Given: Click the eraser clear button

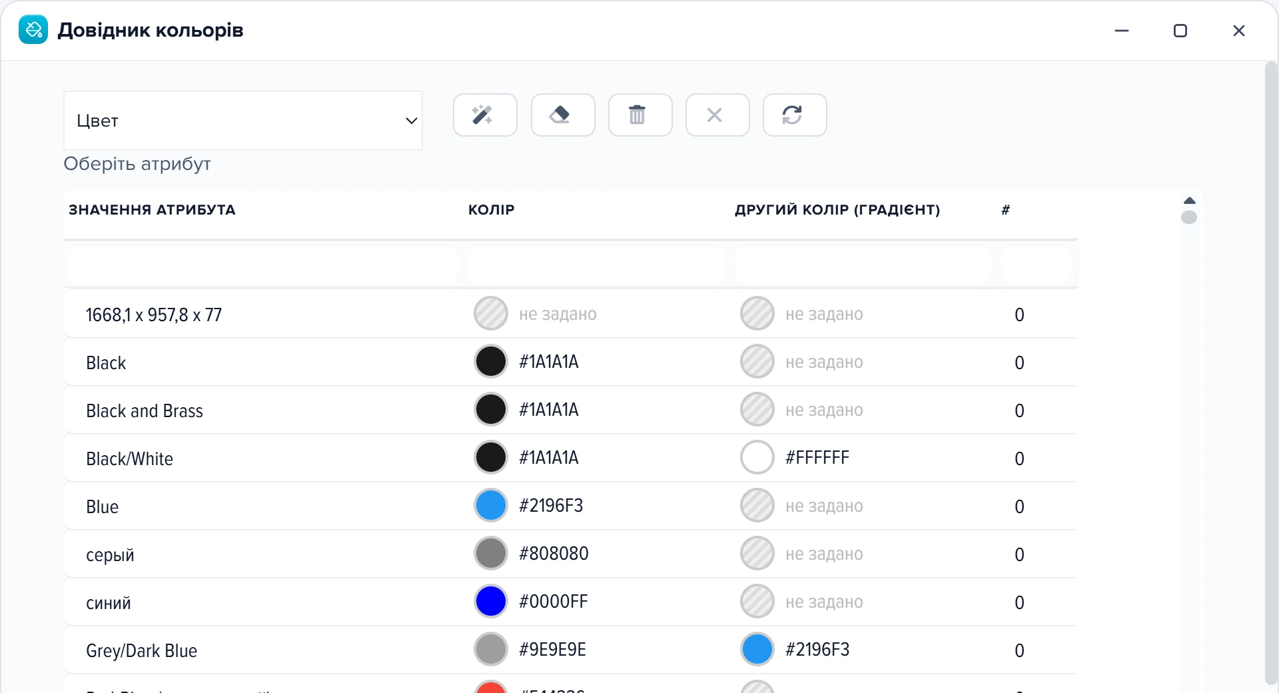Looking at the screenshot, I should click(x=563, y=115).
